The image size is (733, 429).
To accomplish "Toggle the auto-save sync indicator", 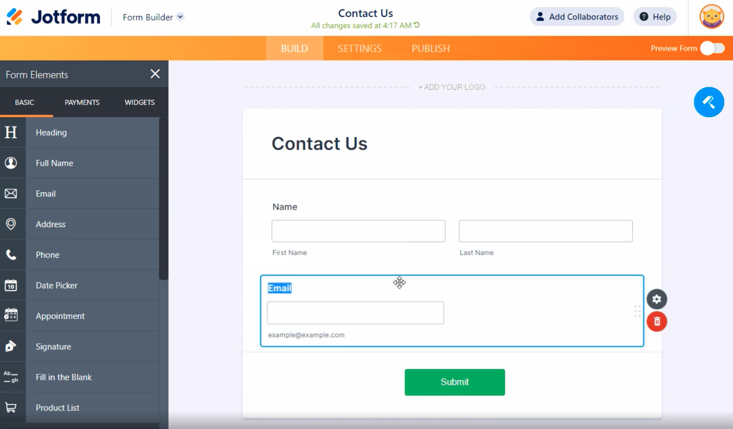I will coord(417,24).
